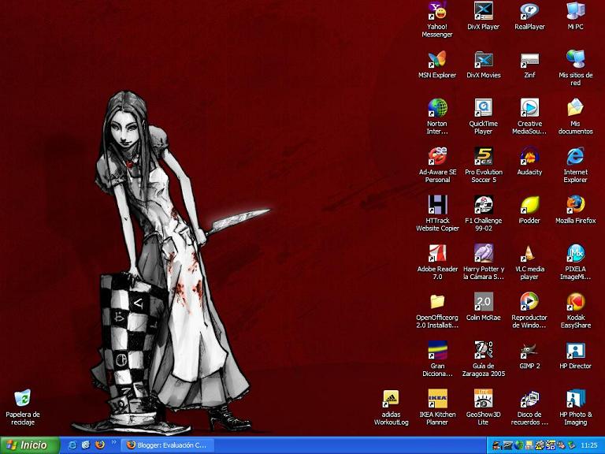This screenshot has height=454, width=605.
Task: Open HP Director shortcut
Action: (575, 350)
